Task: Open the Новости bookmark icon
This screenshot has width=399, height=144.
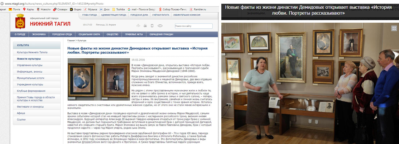Action: [x=38, y=9]
